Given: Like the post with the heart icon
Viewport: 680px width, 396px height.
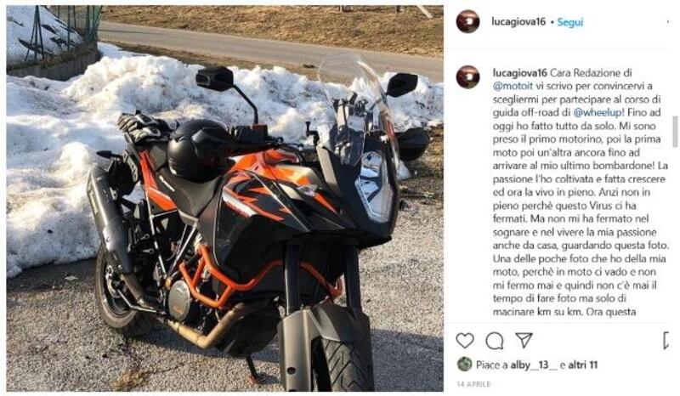Looking at the screenshot, I should point(465,341).
